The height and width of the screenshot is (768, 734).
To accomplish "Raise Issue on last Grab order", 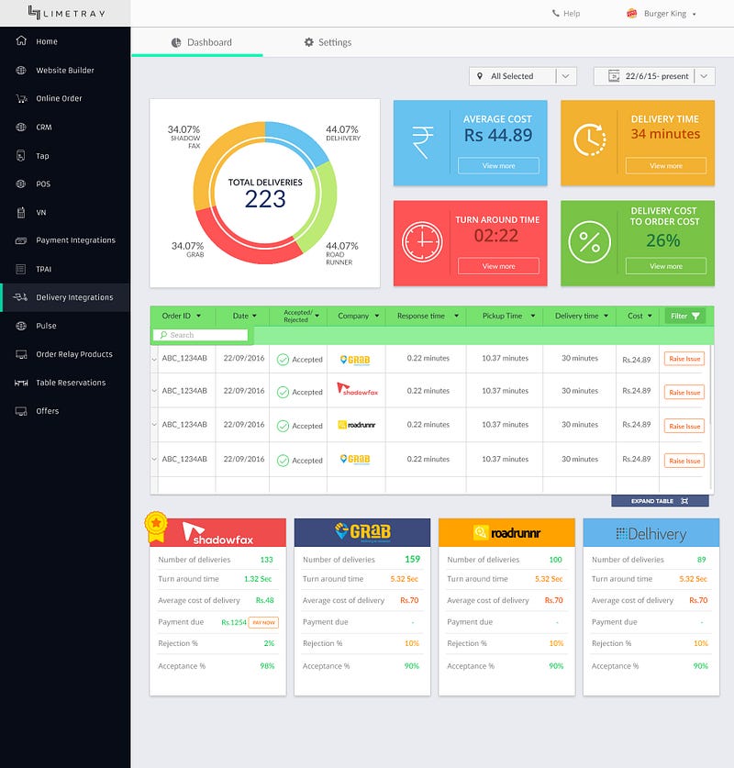I will coord(684,461).
